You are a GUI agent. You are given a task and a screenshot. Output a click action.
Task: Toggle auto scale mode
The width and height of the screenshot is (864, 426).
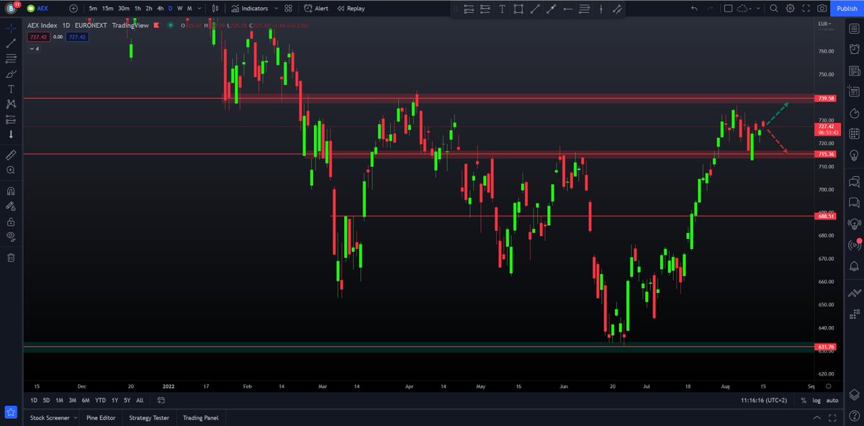832,400
